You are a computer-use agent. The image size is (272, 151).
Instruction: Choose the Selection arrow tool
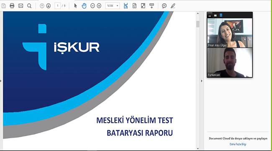[75, 6]
